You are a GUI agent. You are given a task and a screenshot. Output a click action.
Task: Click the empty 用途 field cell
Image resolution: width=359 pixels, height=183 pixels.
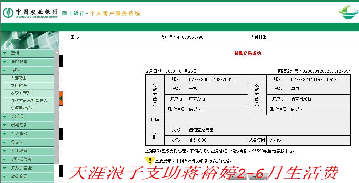coord(257,120)
